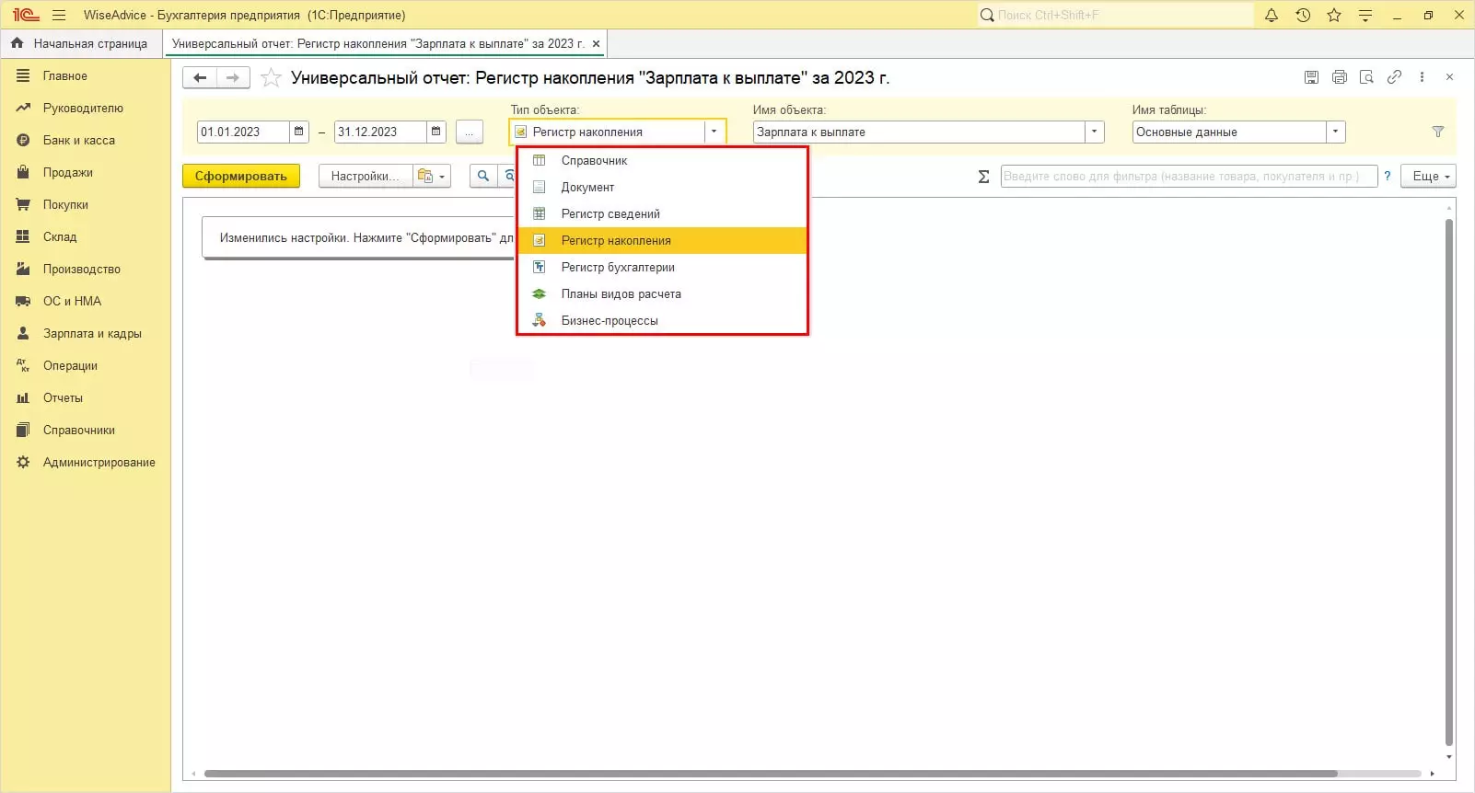
Task: Click the Сформировать button
Action: pyautogui.click(x=241, y=176)
